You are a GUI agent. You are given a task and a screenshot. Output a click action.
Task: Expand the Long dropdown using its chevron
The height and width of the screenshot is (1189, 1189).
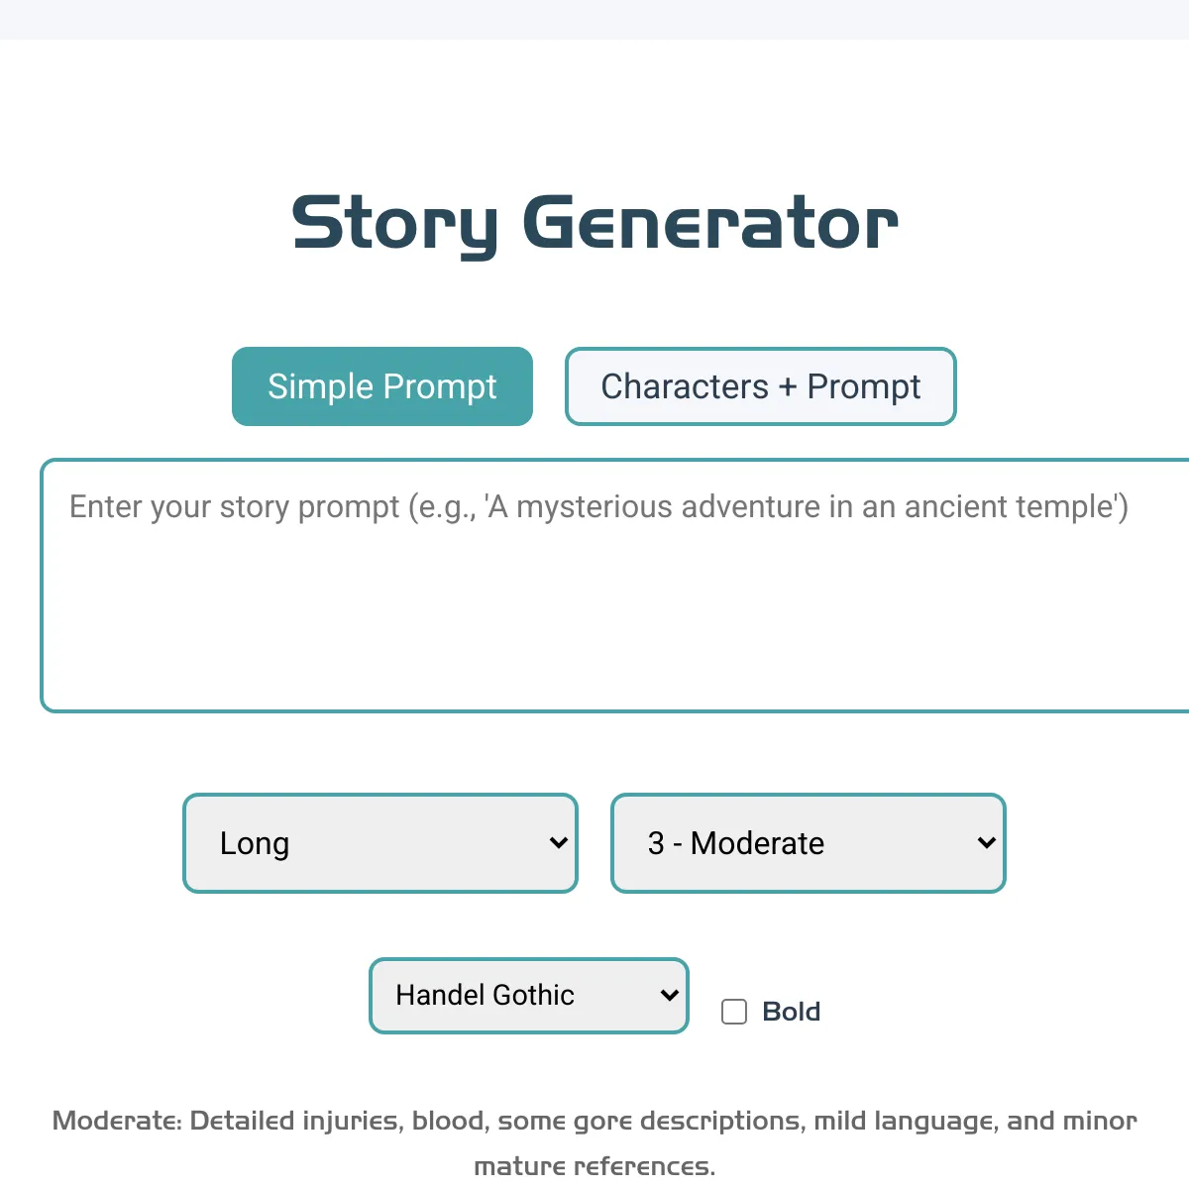click(557, 843)
